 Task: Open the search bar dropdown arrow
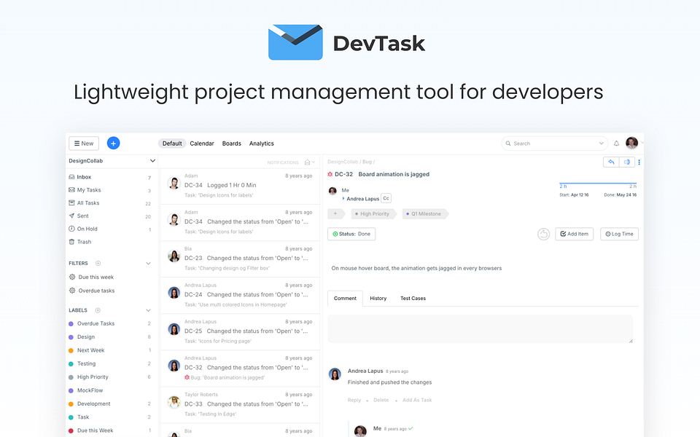point(602,143)
